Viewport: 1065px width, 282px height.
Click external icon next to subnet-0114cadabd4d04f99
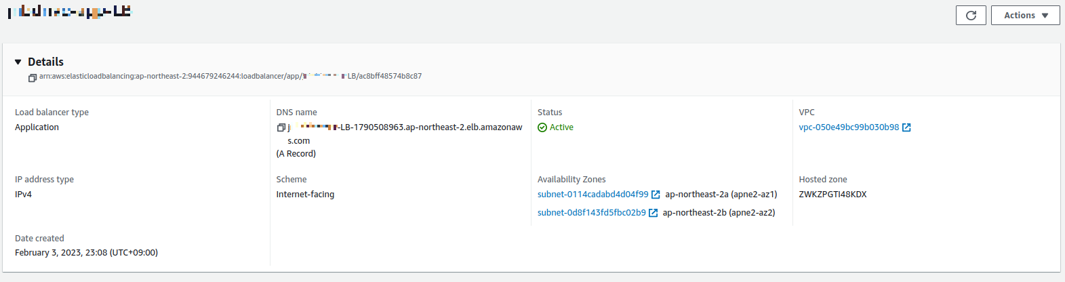(656, 195)
